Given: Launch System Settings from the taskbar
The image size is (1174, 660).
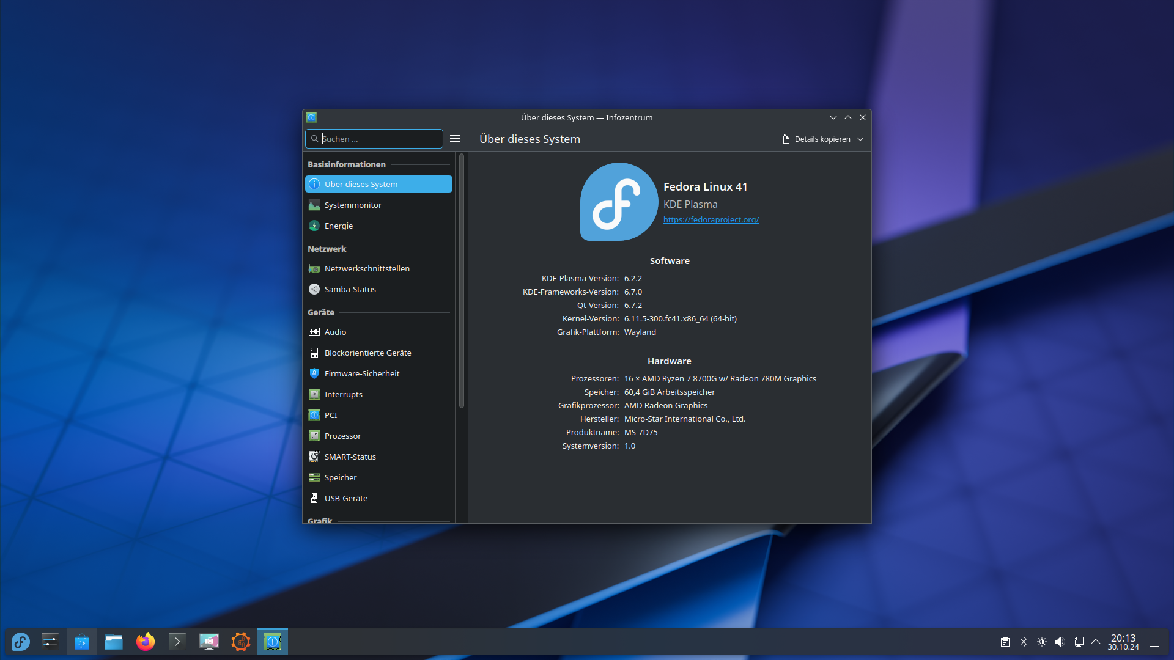Looking at the screenshot, I should click(x=50, y=642).
